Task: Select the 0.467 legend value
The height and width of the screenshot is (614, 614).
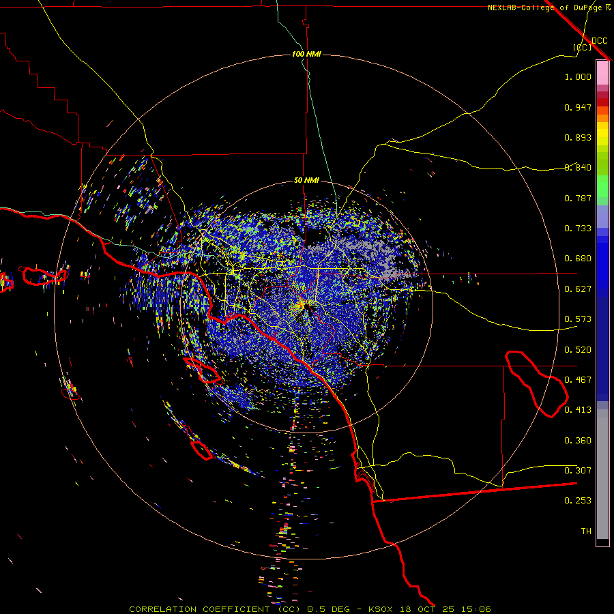Action: pos(578,380)
